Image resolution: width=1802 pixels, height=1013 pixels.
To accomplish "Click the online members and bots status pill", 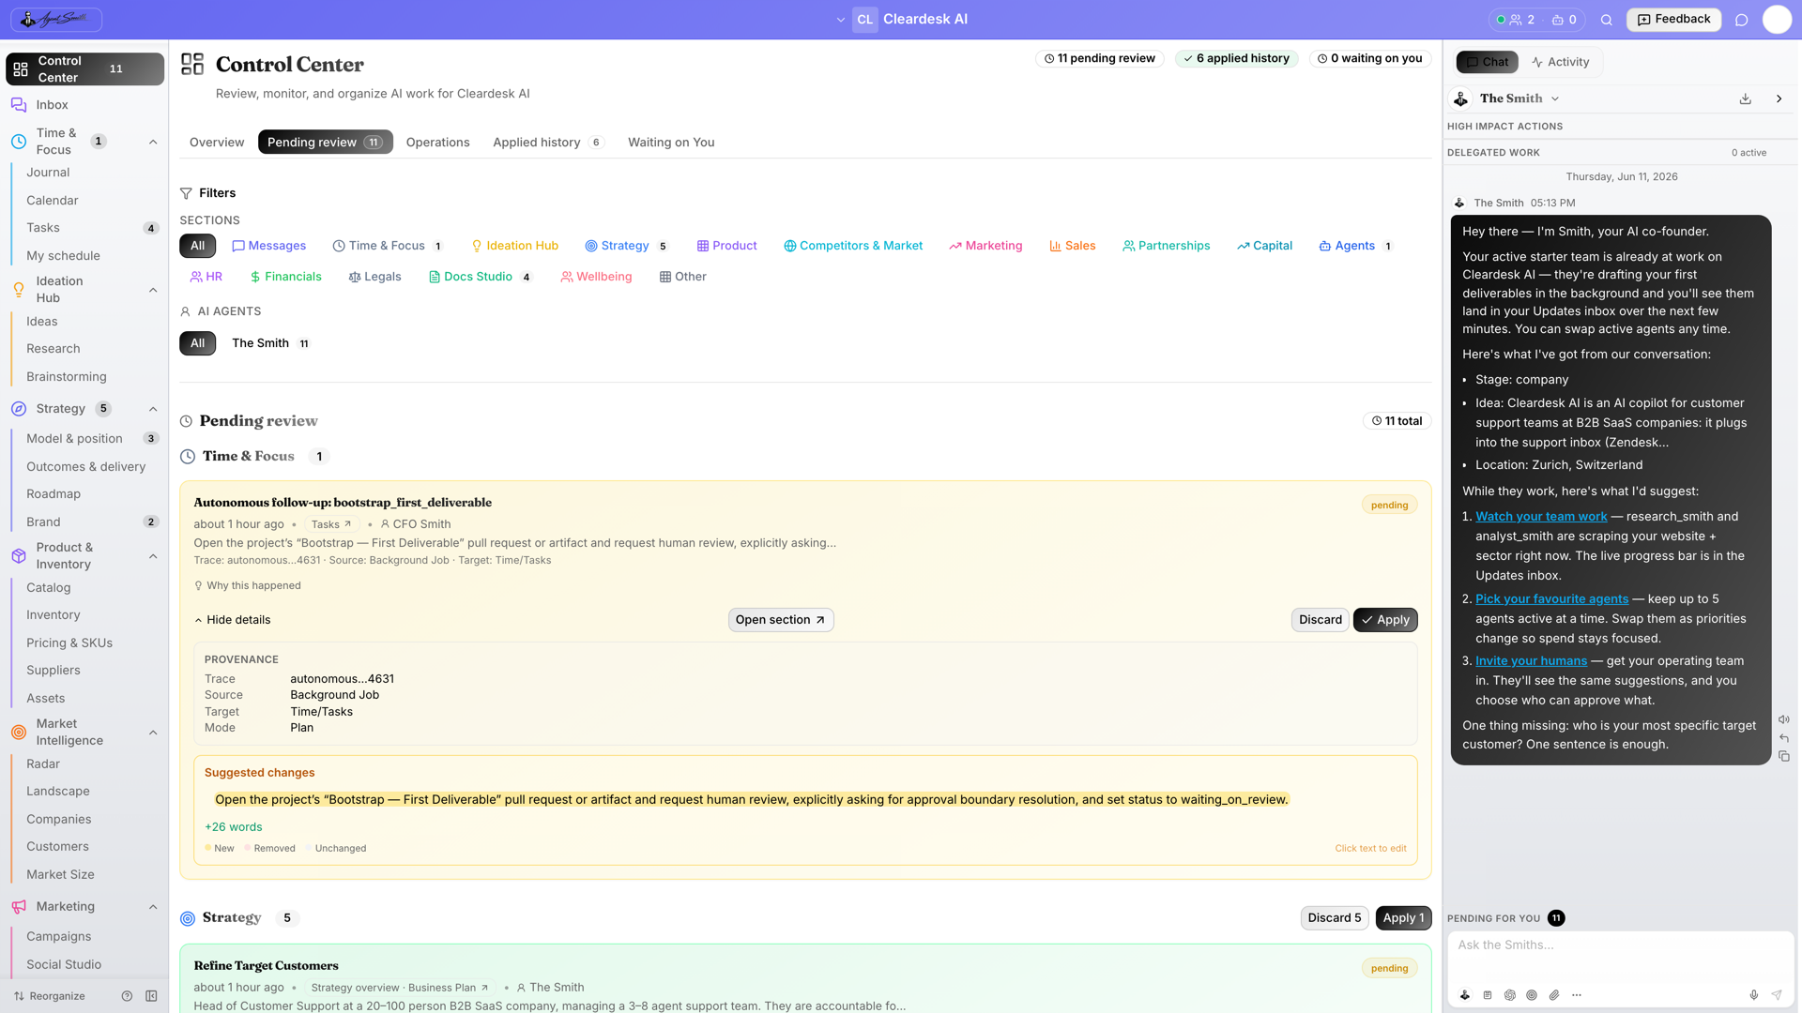I will click(1536, 20).
